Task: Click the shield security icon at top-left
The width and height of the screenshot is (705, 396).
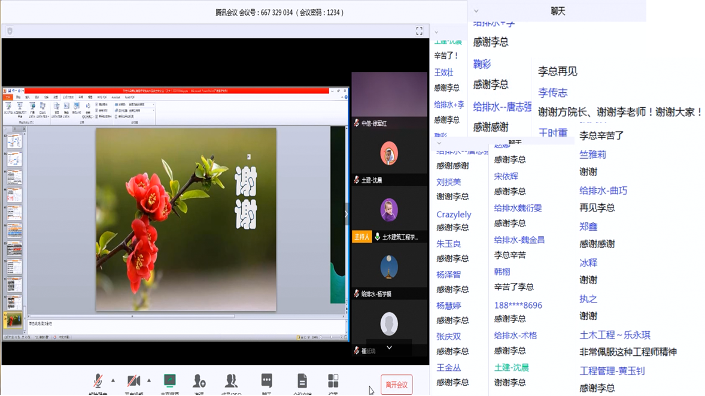Action: point(10,31)
